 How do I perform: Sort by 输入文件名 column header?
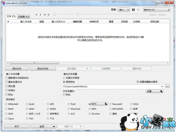pos(26,22)
